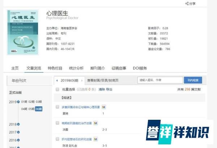Click the 心理医生 journal title
This screenshot has height=148, width=217.
[x=57, y=13]
